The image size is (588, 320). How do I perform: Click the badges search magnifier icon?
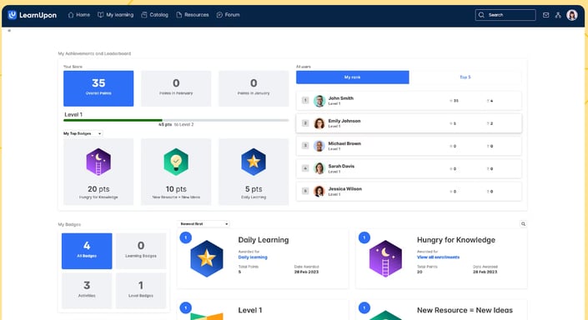pos(523,224)
